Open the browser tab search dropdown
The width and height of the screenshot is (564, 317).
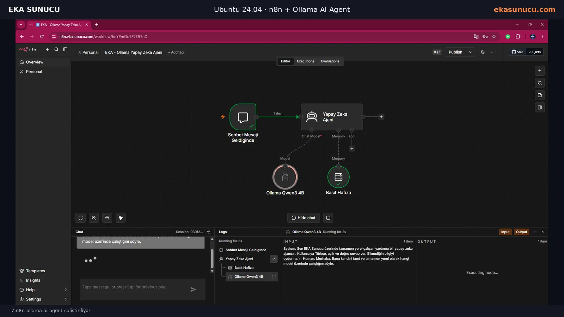point(21,25)
